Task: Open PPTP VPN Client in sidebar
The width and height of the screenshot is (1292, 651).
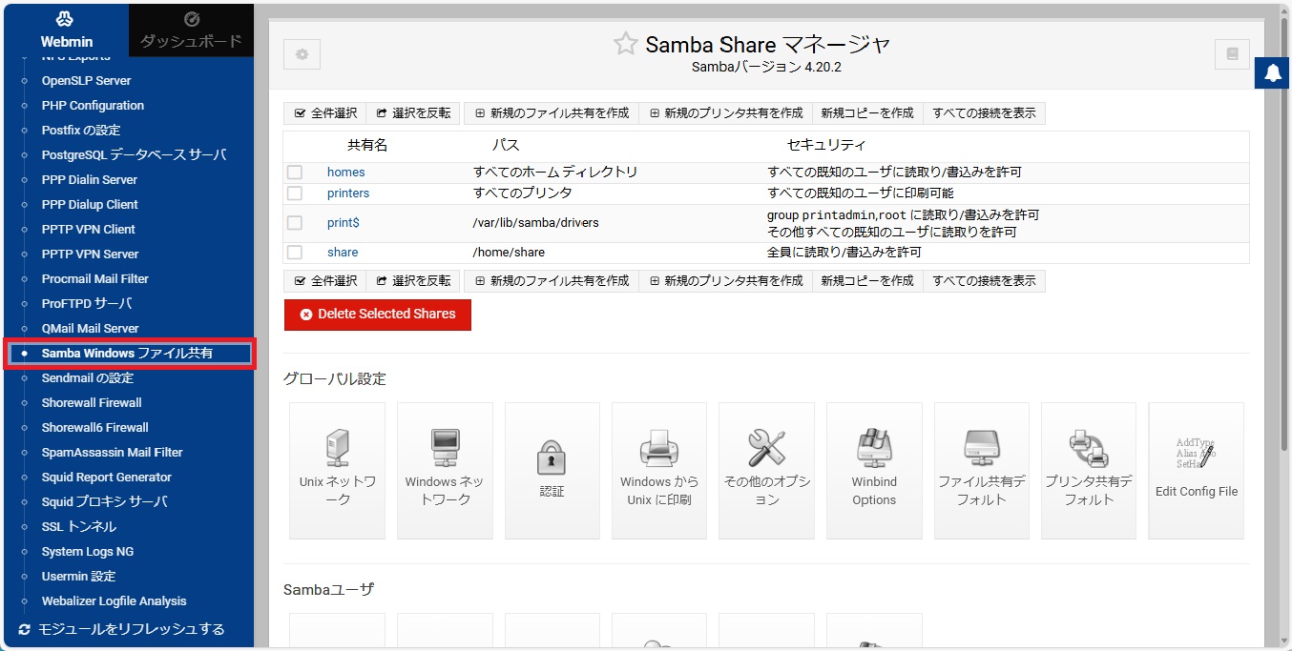Action: point(89,230)
